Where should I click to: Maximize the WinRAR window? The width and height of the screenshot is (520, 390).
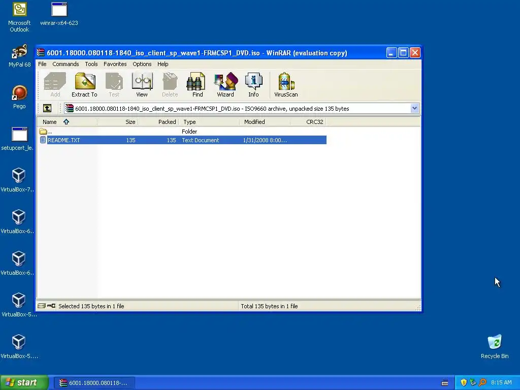403,53
